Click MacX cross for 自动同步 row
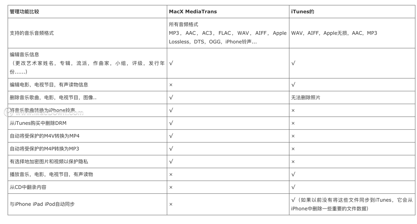This screenshot has width=417, height=224. [171, 204]
